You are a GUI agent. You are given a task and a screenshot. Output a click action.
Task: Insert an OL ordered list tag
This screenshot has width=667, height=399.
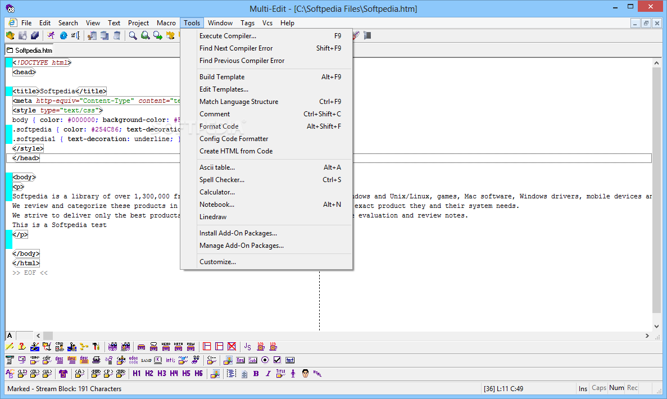pyautogui.click(x=34, y=374)
